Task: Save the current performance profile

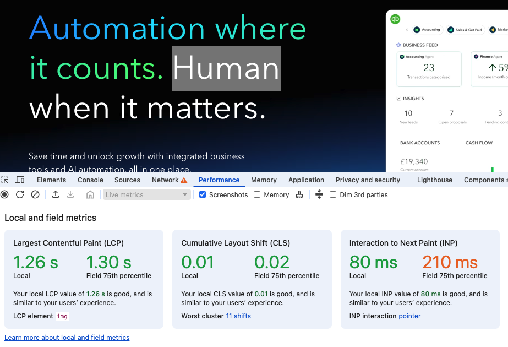Action: pos(69,194)
